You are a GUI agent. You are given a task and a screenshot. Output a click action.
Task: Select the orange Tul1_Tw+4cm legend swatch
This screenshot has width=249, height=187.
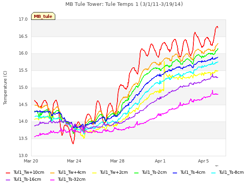point(52,173)
